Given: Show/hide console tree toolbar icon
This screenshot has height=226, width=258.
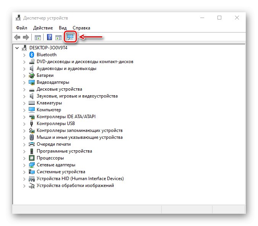Looking at the screenshot, I should click(x=38, y=37).
